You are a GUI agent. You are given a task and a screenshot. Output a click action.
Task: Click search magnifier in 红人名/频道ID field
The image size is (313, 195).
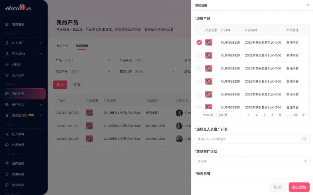coord(304,139)
